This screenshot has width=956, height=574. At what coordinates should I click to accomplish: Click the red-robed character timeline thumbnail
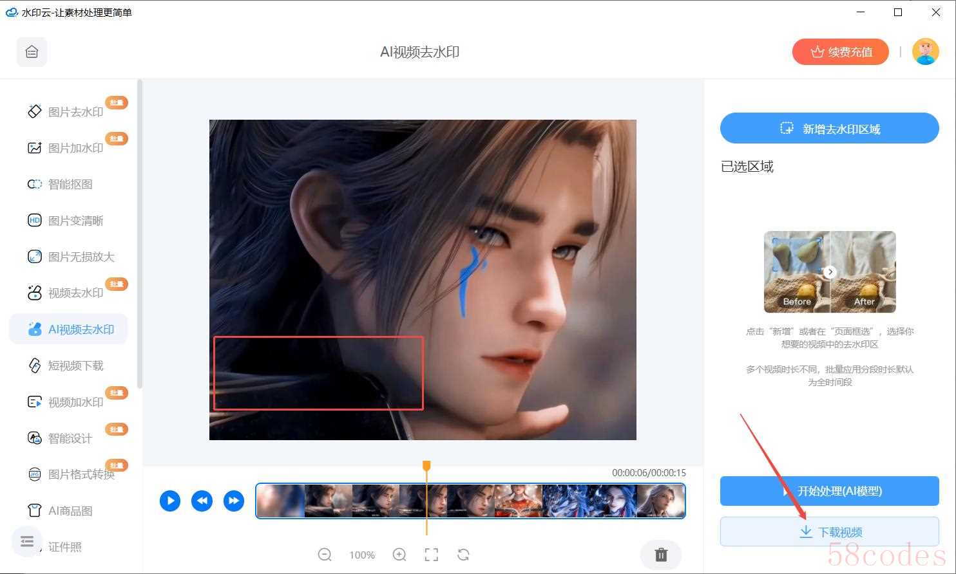(519, 501)
